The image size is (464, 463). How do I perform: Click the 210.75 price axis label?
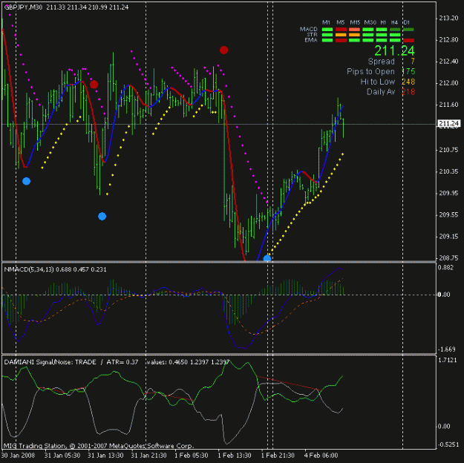[x=448, y=150]
